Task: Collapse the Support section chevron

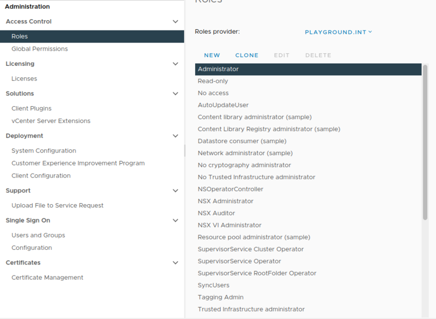Action: point(175,191)
